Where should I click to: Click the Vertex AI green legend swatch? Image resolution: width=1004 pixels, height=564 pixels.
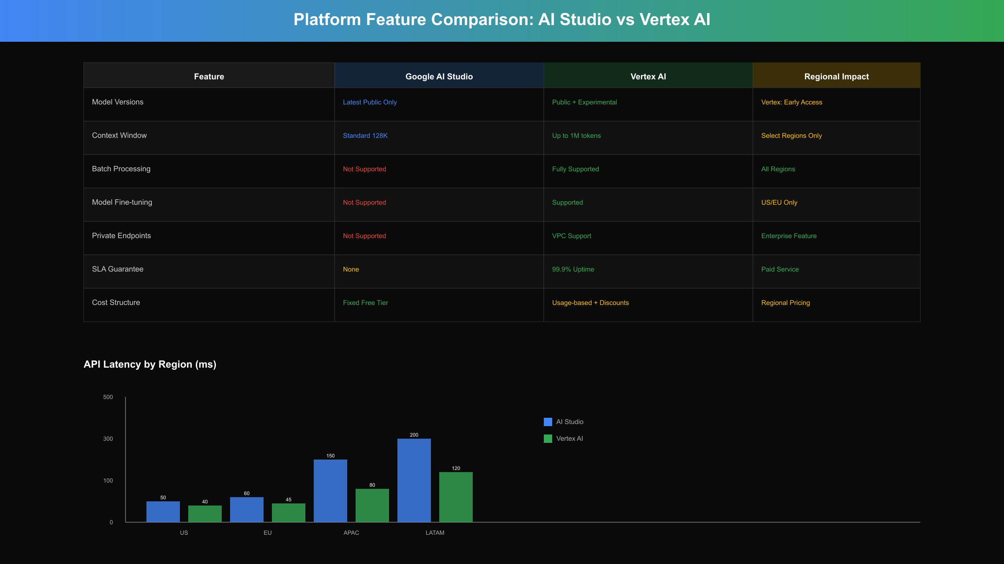pyautogui.click(x=548, y=439)
